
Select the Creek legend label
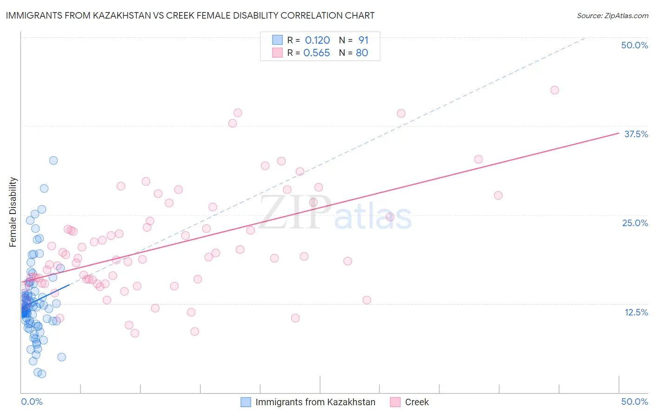click(x=417, y=402)
